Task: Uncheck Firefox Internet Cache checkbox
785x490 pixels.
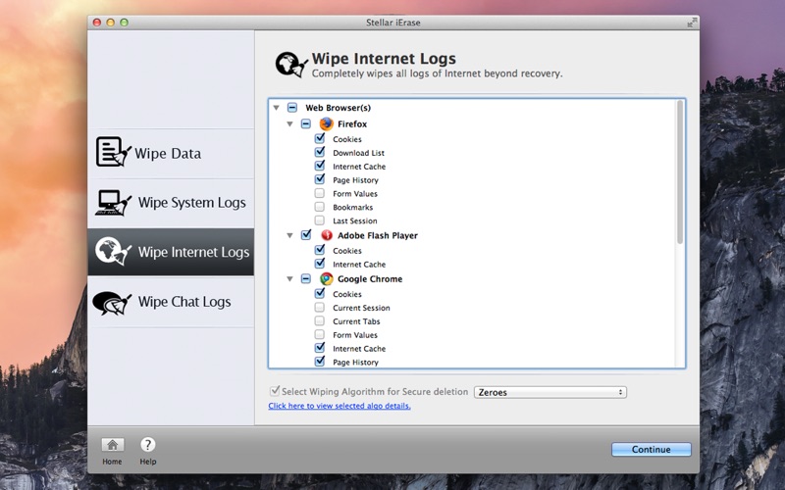Action: coord(320,166)
